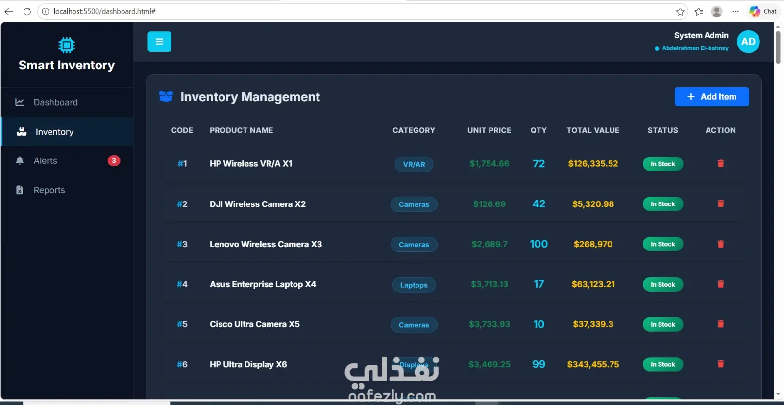Bookmark this page with the star icon
The width and height of the screenshot is (784, 405).
click(680, 11)
